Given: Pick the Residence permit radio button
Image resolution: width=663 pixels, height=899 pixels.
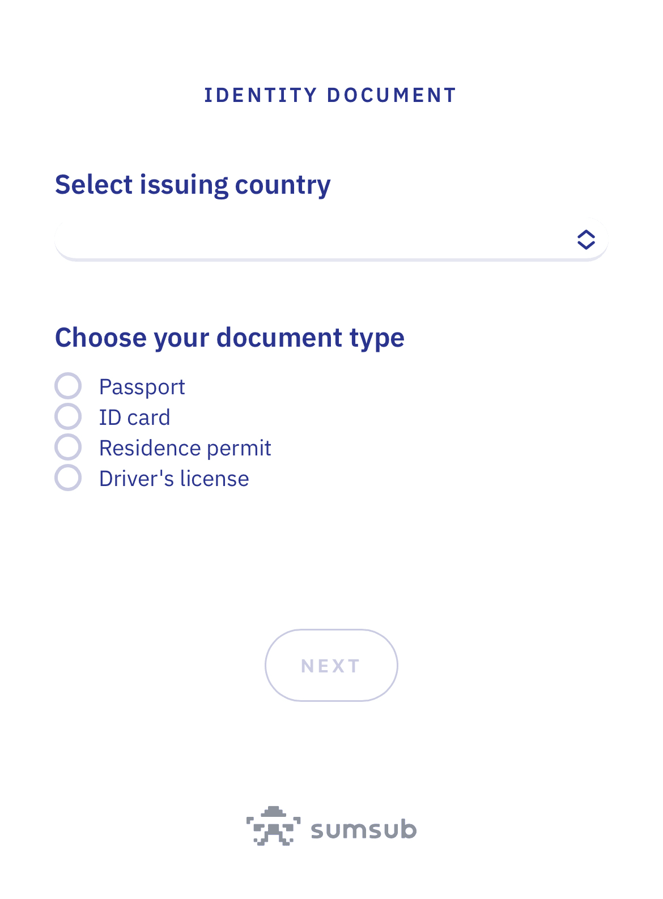Looking at the screenshot, I should (x=68, y=448).
